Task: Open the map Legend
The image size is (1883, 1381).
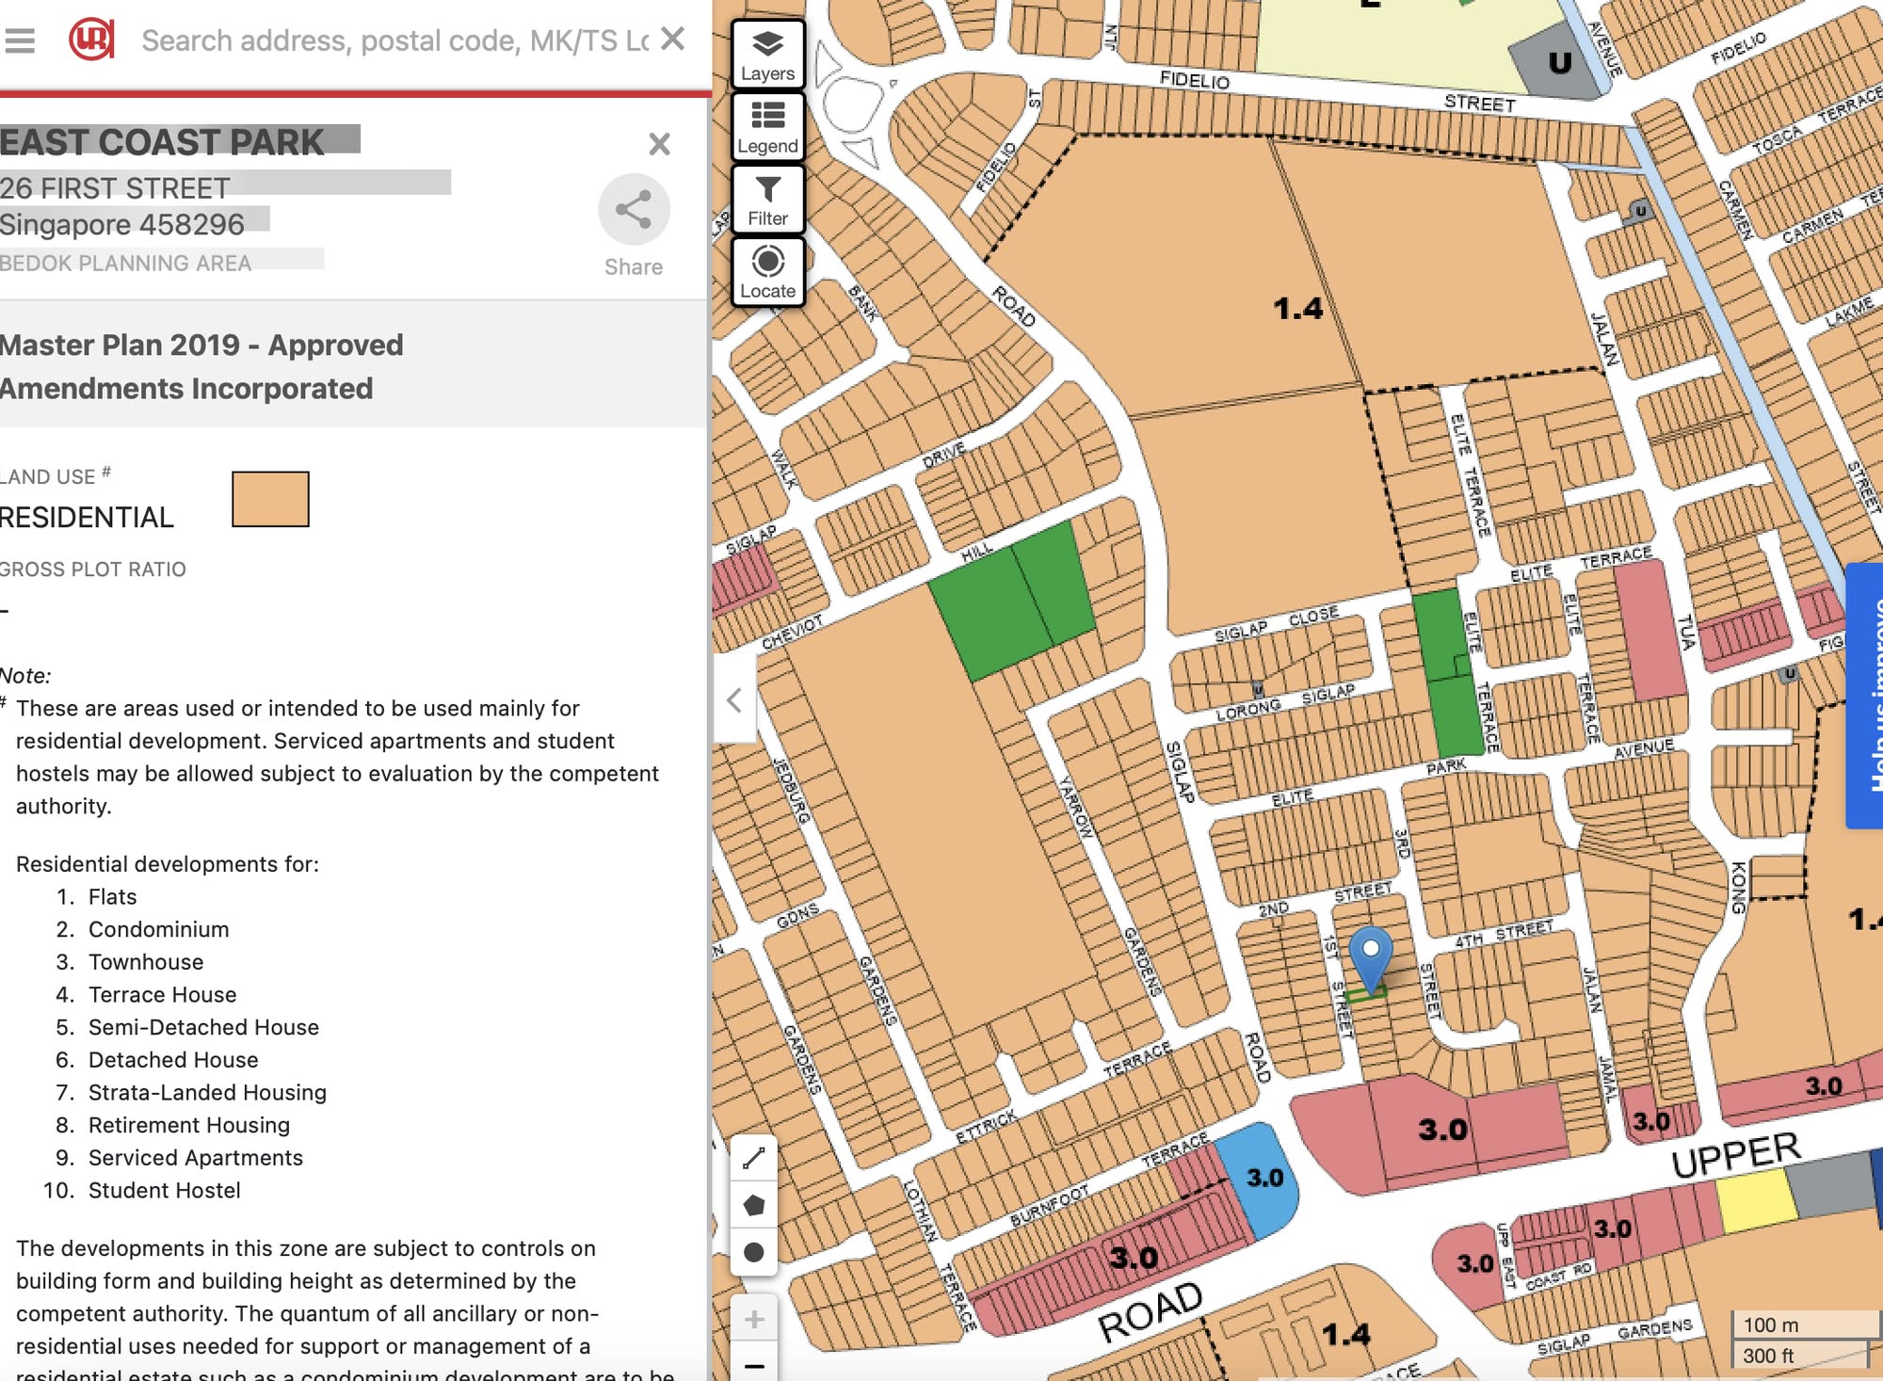Action: tap(767, 127)
